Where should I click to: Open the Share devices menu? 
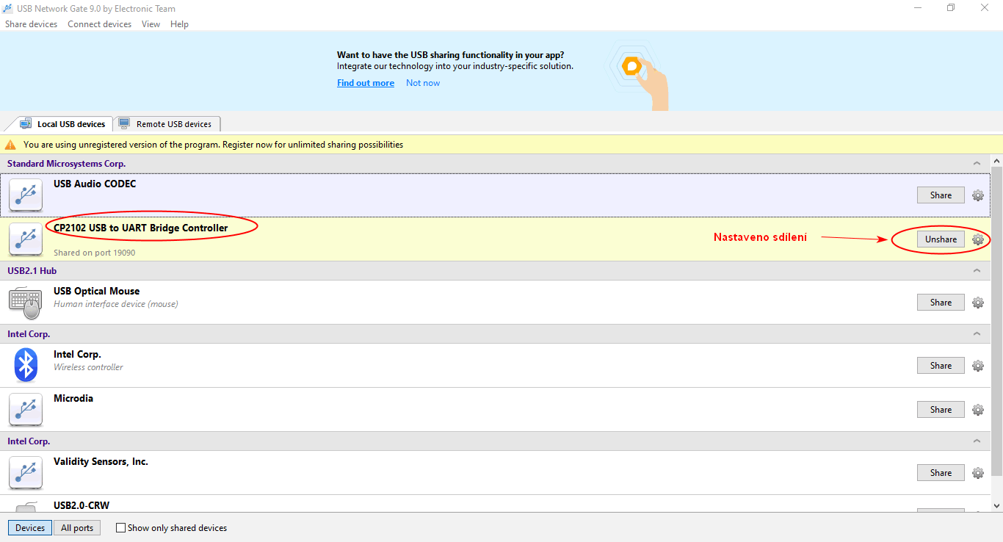pyautogui.click(x=31, y=24)
